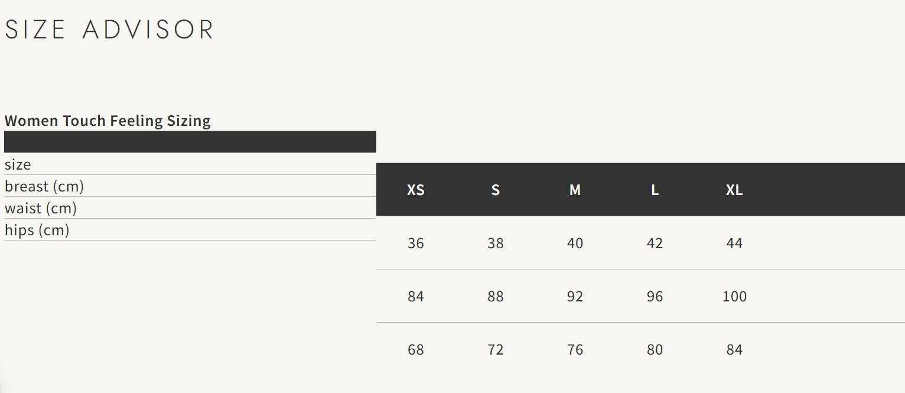Viewport: 905px width, 393px height.
Task: Click the XL column header
Action: [734, 190]
